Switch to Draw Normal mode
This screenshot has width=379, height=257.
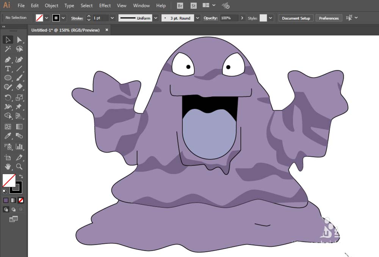(6, 209)
